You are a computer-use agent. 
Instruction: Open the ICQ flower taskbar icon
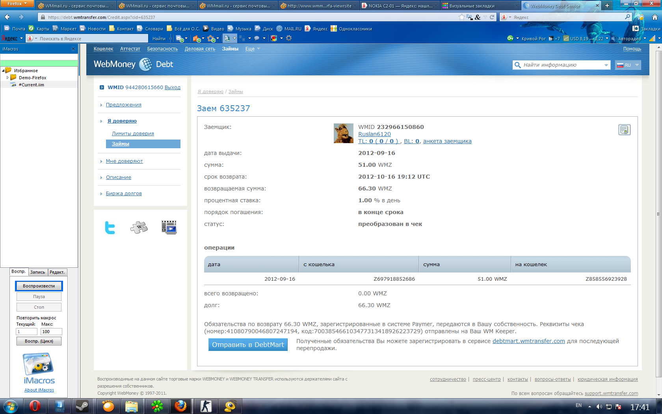157,406
